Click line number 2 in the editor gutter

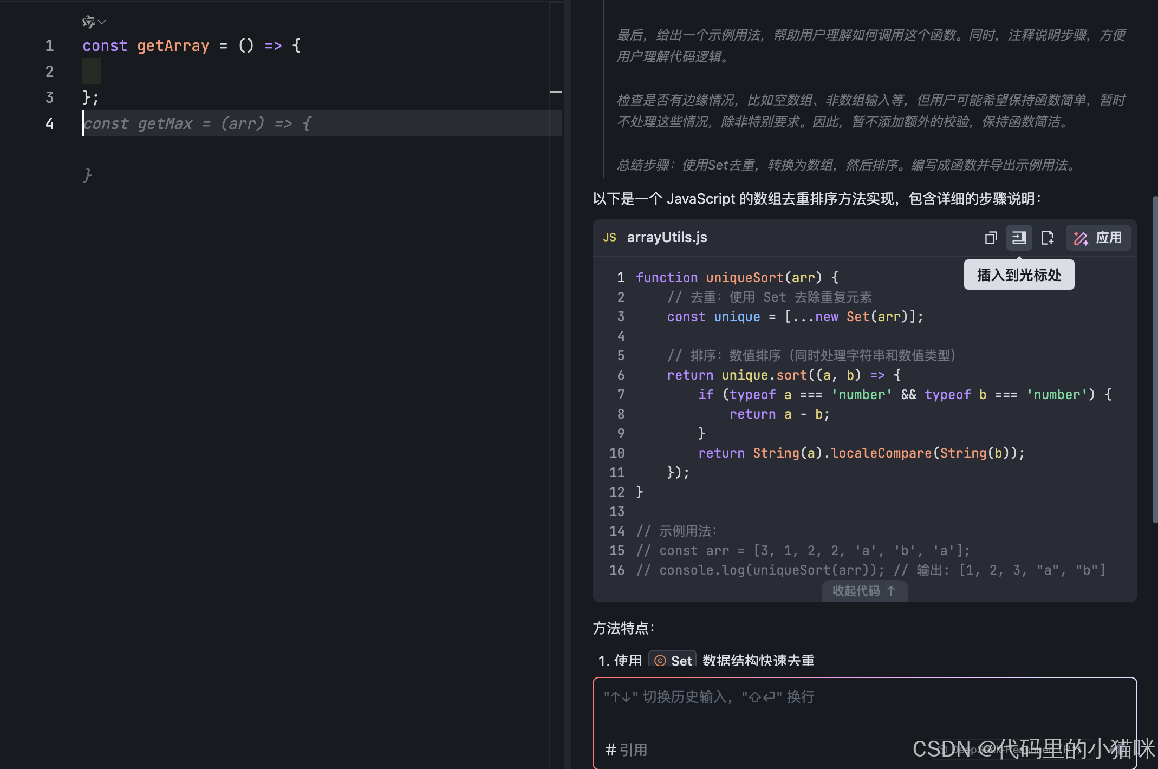[49, 71]
